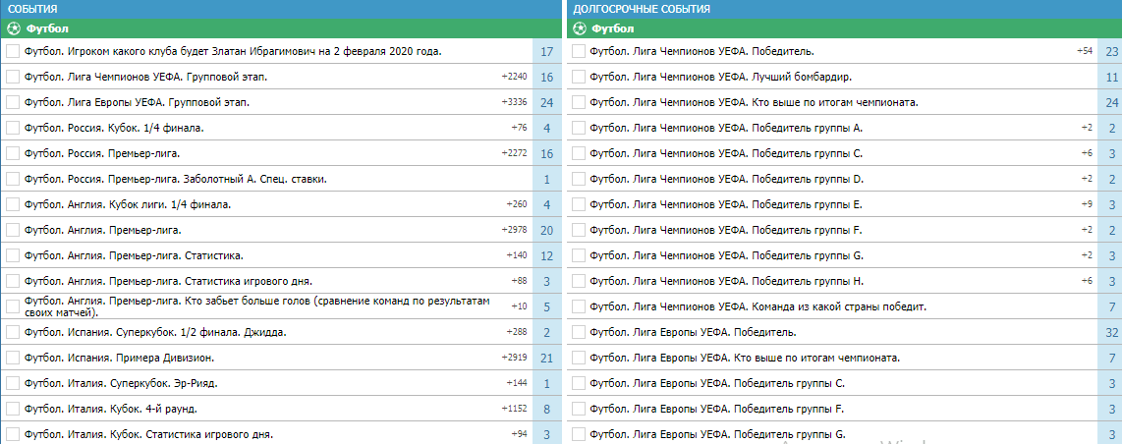Open the СОБЫТИЯ section header
This screenshot has width=1122, height=444.
pyautogui.click(x=33, y=9)
